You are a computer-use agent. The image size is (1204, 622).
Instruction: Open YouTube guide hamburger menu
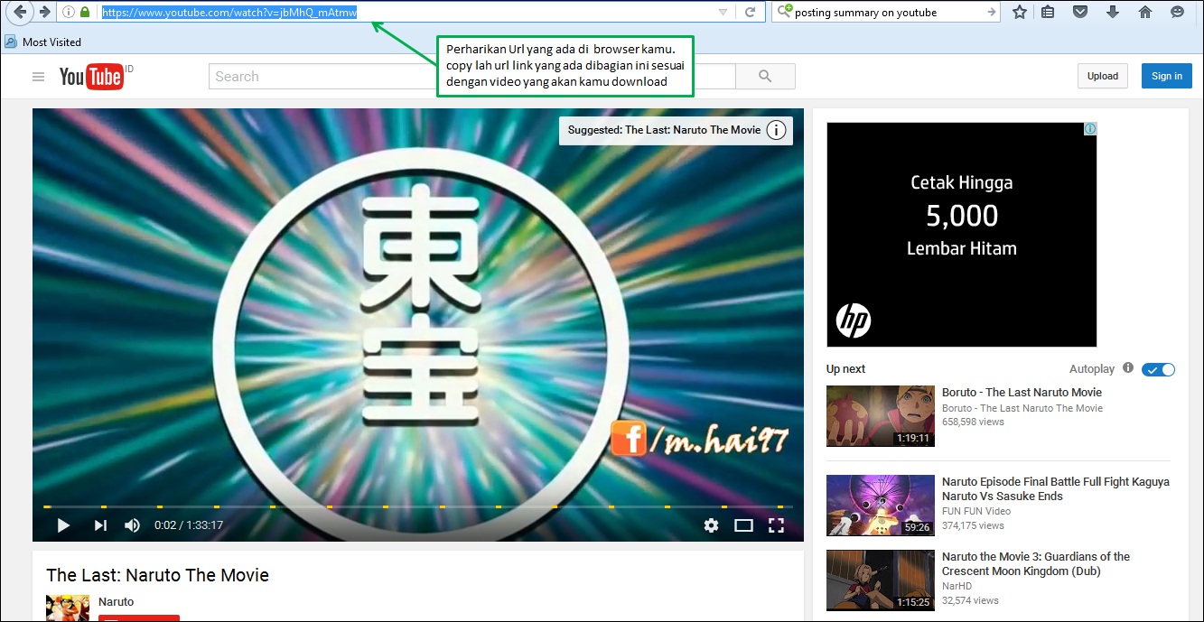coord(38,77)
